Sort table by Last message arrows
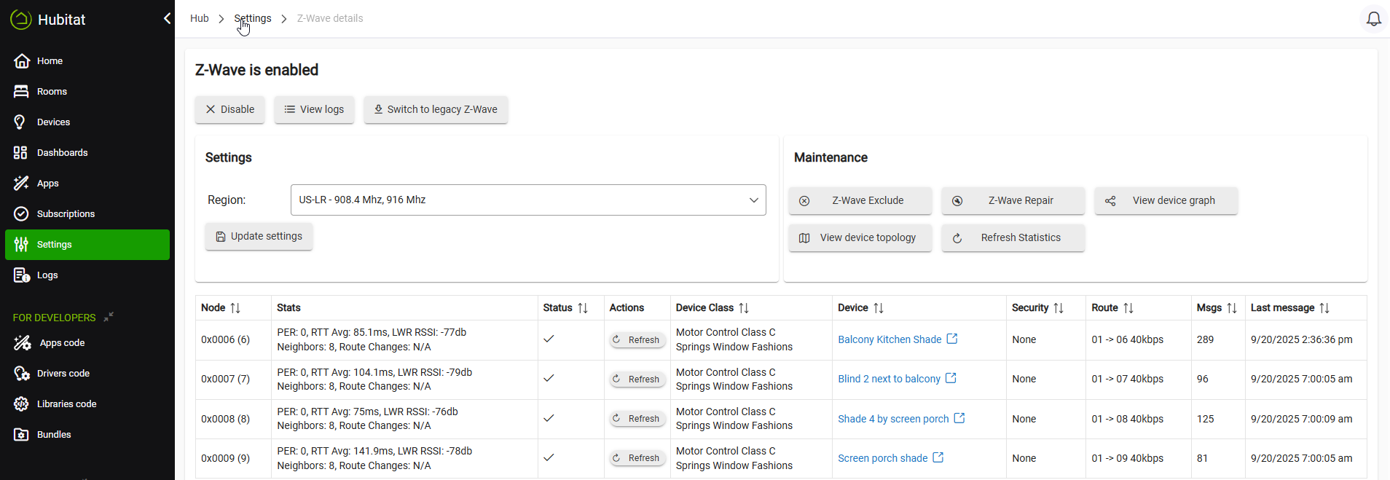1390x480 pixels. pos(1324,308)
